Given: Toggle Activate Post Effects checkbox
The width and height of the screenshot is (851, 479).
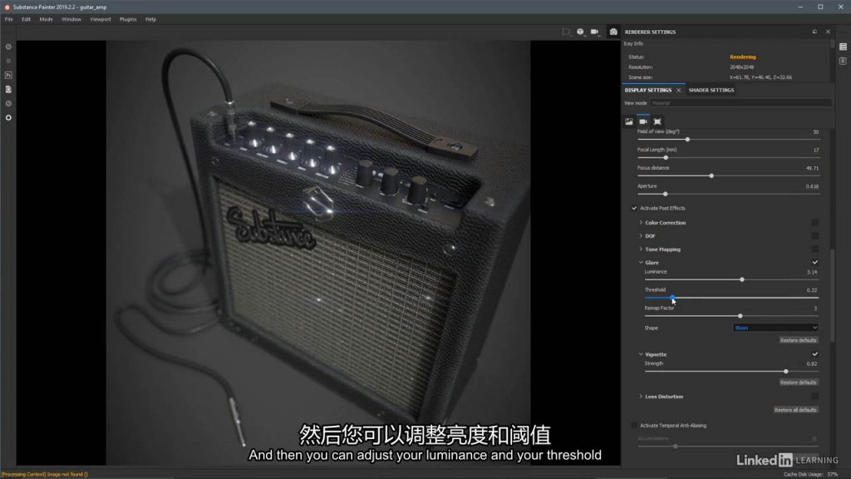Looking at the screenshot, I should click(634, 209).
